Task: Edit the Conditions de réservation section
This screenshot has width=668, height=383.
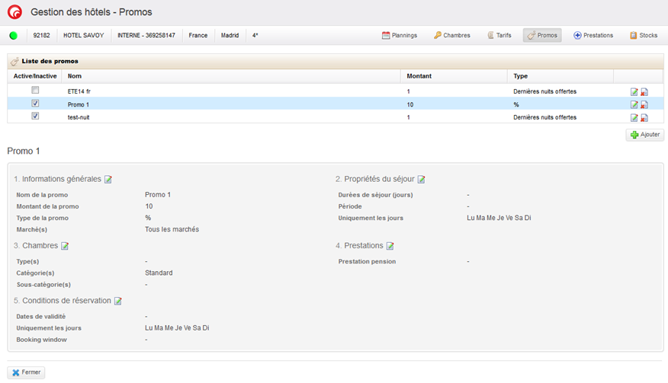Action: (x=118, y=301)
